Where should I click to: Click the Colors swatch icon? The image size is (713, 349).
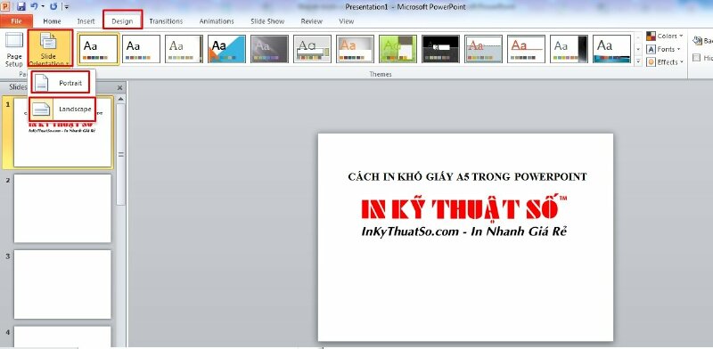click(x=651, y=36)
